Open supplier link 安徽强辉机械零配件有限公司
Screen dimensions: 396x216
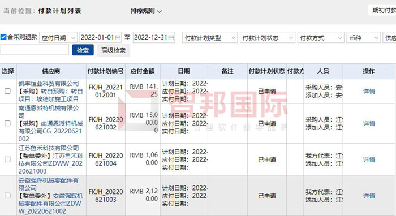pyautogui.click(x=49, y=184)
